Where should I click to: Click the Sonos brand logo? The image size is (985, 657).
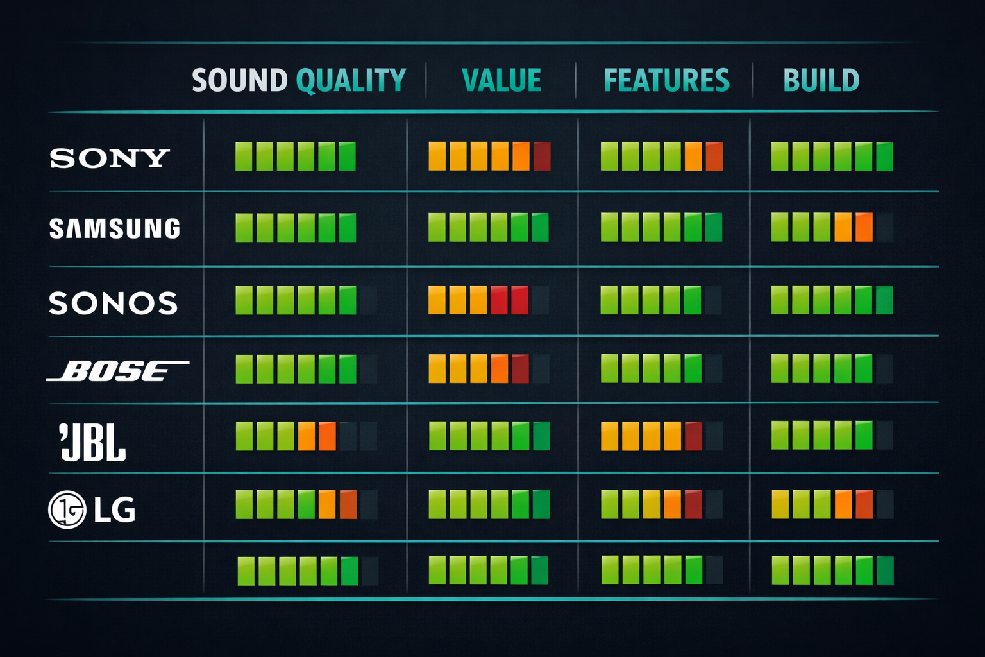114,303
